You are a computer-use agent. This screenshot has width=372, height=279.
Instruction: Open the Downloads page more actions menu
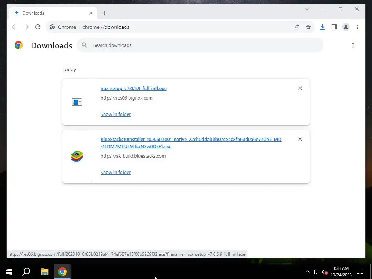tap(353, 45)
